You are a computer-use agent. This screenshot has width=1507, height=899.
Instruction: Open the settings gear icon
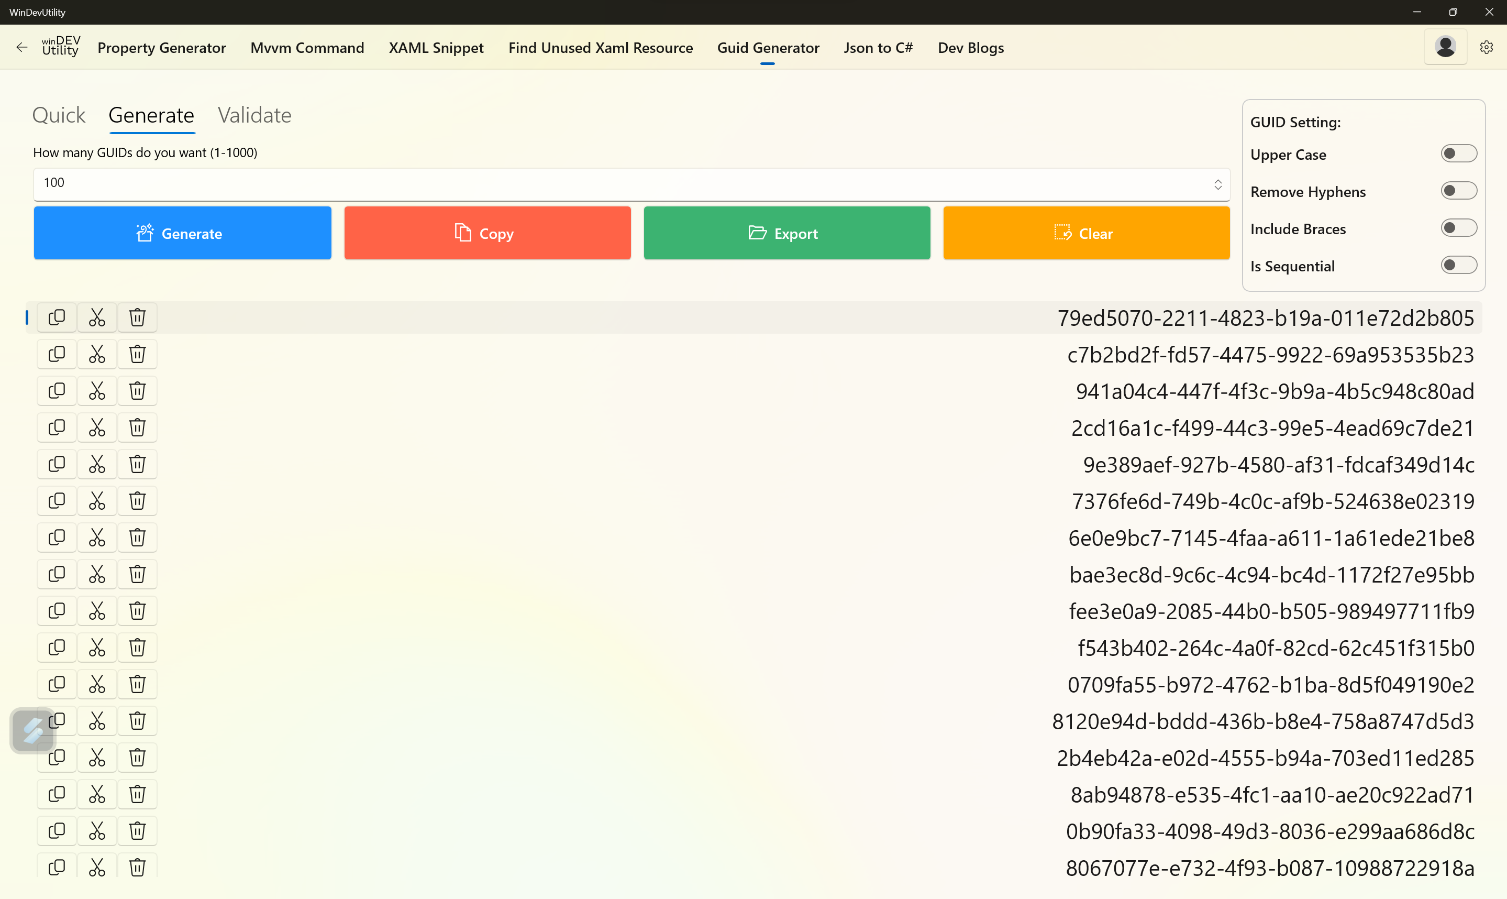tap(1486, 47)
